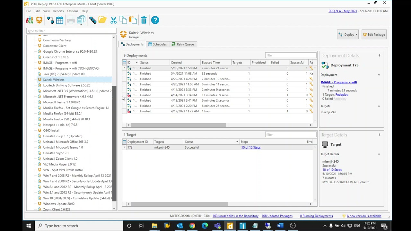Open the Reports menu
The width and height of the screenshot is (411, 231).
pyautogui.click(x=58, y=11)
